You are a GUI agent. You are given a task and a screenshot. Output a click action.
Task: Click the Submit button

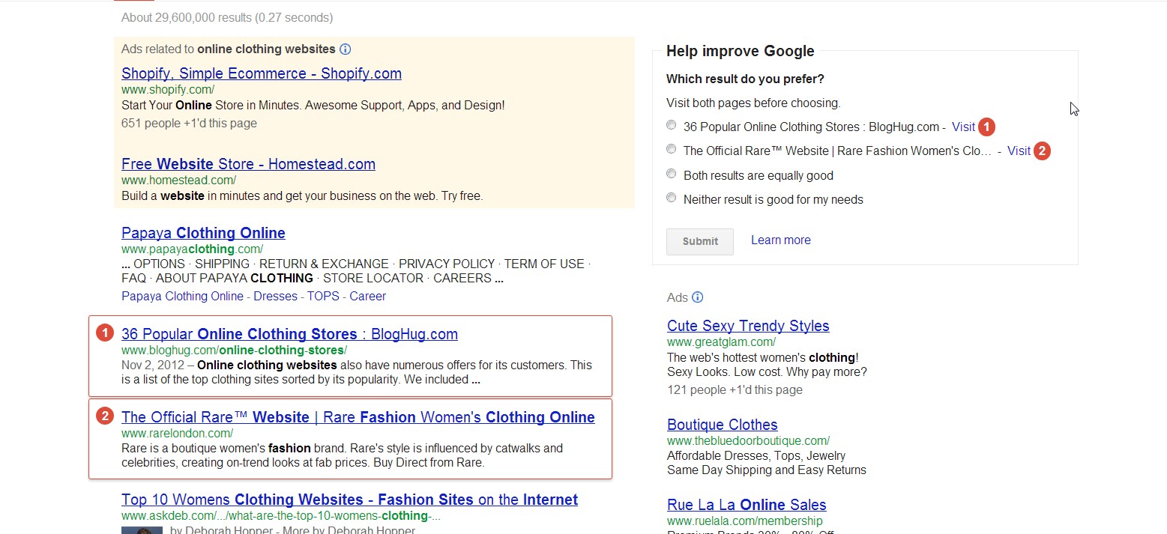pos(700,241)
